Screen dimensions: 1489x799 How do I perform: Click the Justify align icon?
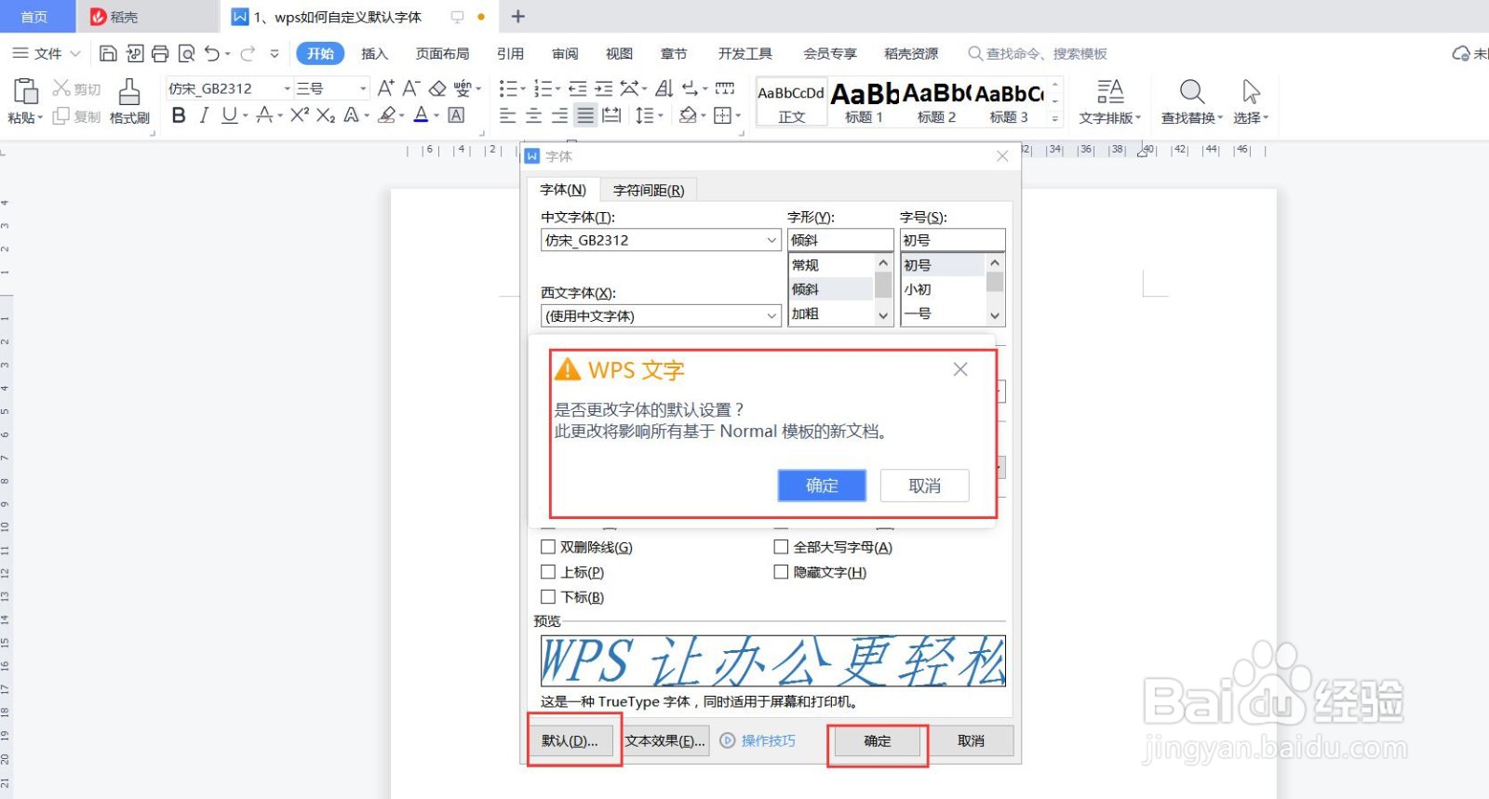[x=585, y=115]
